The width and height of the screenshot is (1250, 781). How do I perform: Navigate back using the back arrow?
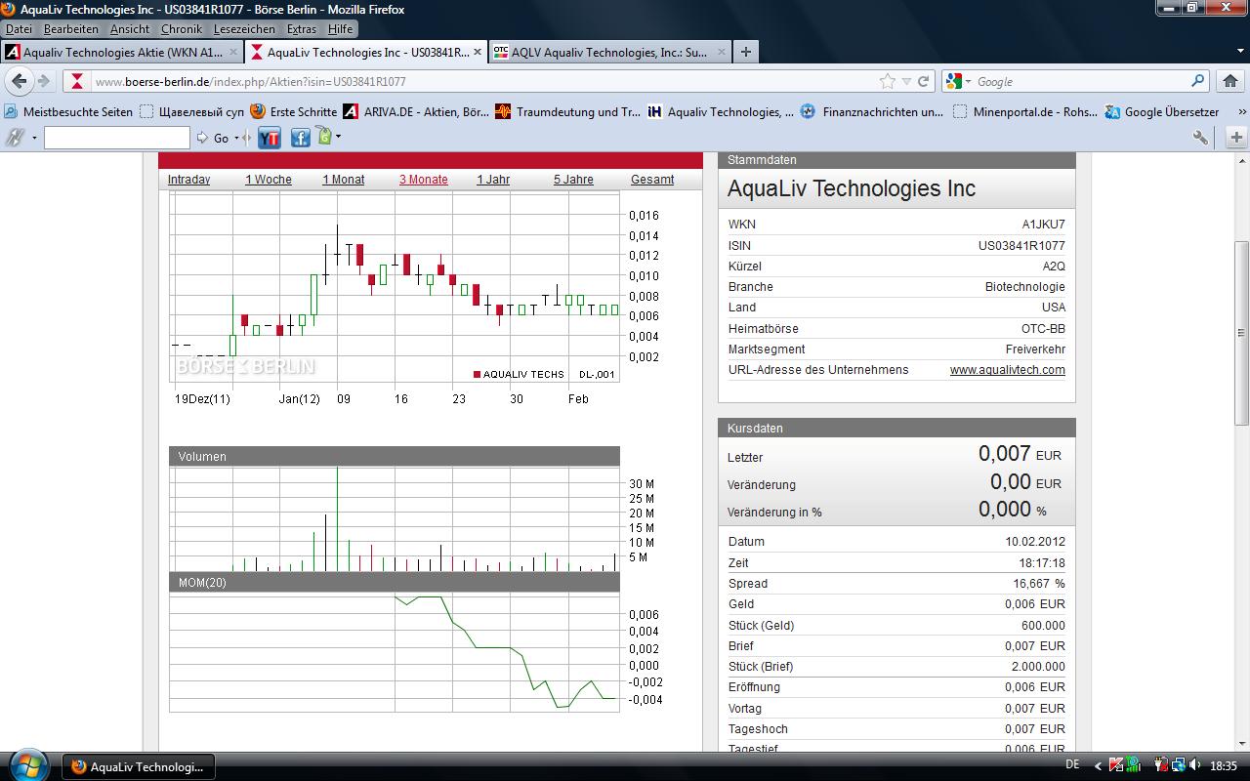18,81
